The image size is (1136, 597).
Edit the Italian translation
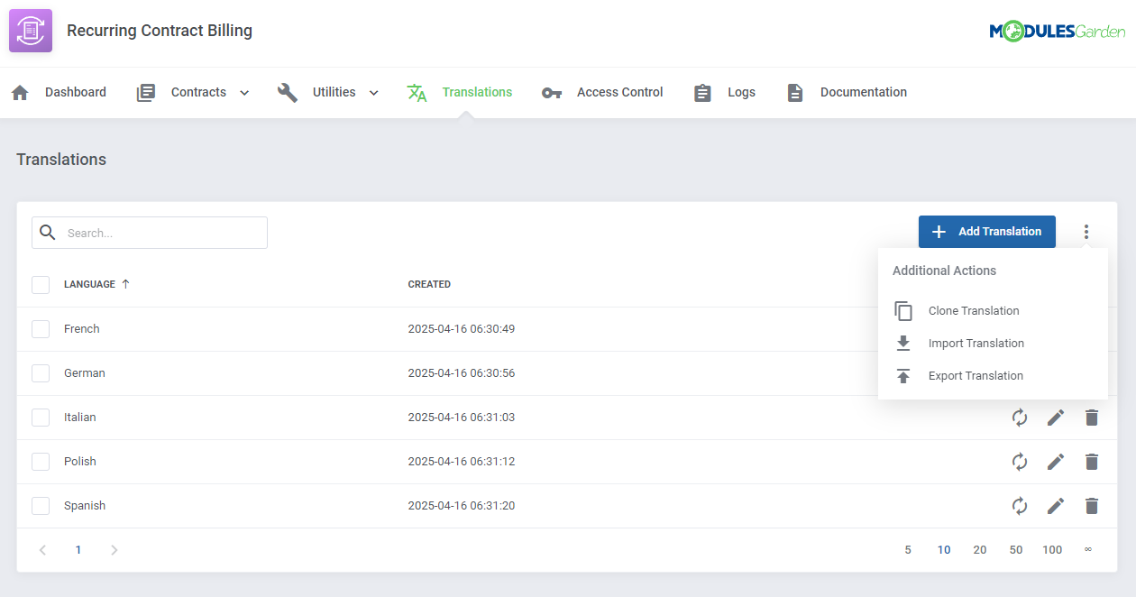(x=1056, y=418)
